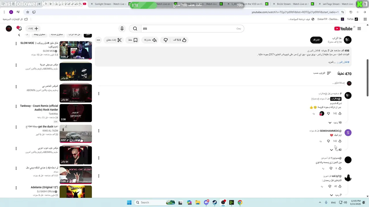This screenshot has height=207, width=369.
Task: Go to the YouTube home logo
Action: 343,28
